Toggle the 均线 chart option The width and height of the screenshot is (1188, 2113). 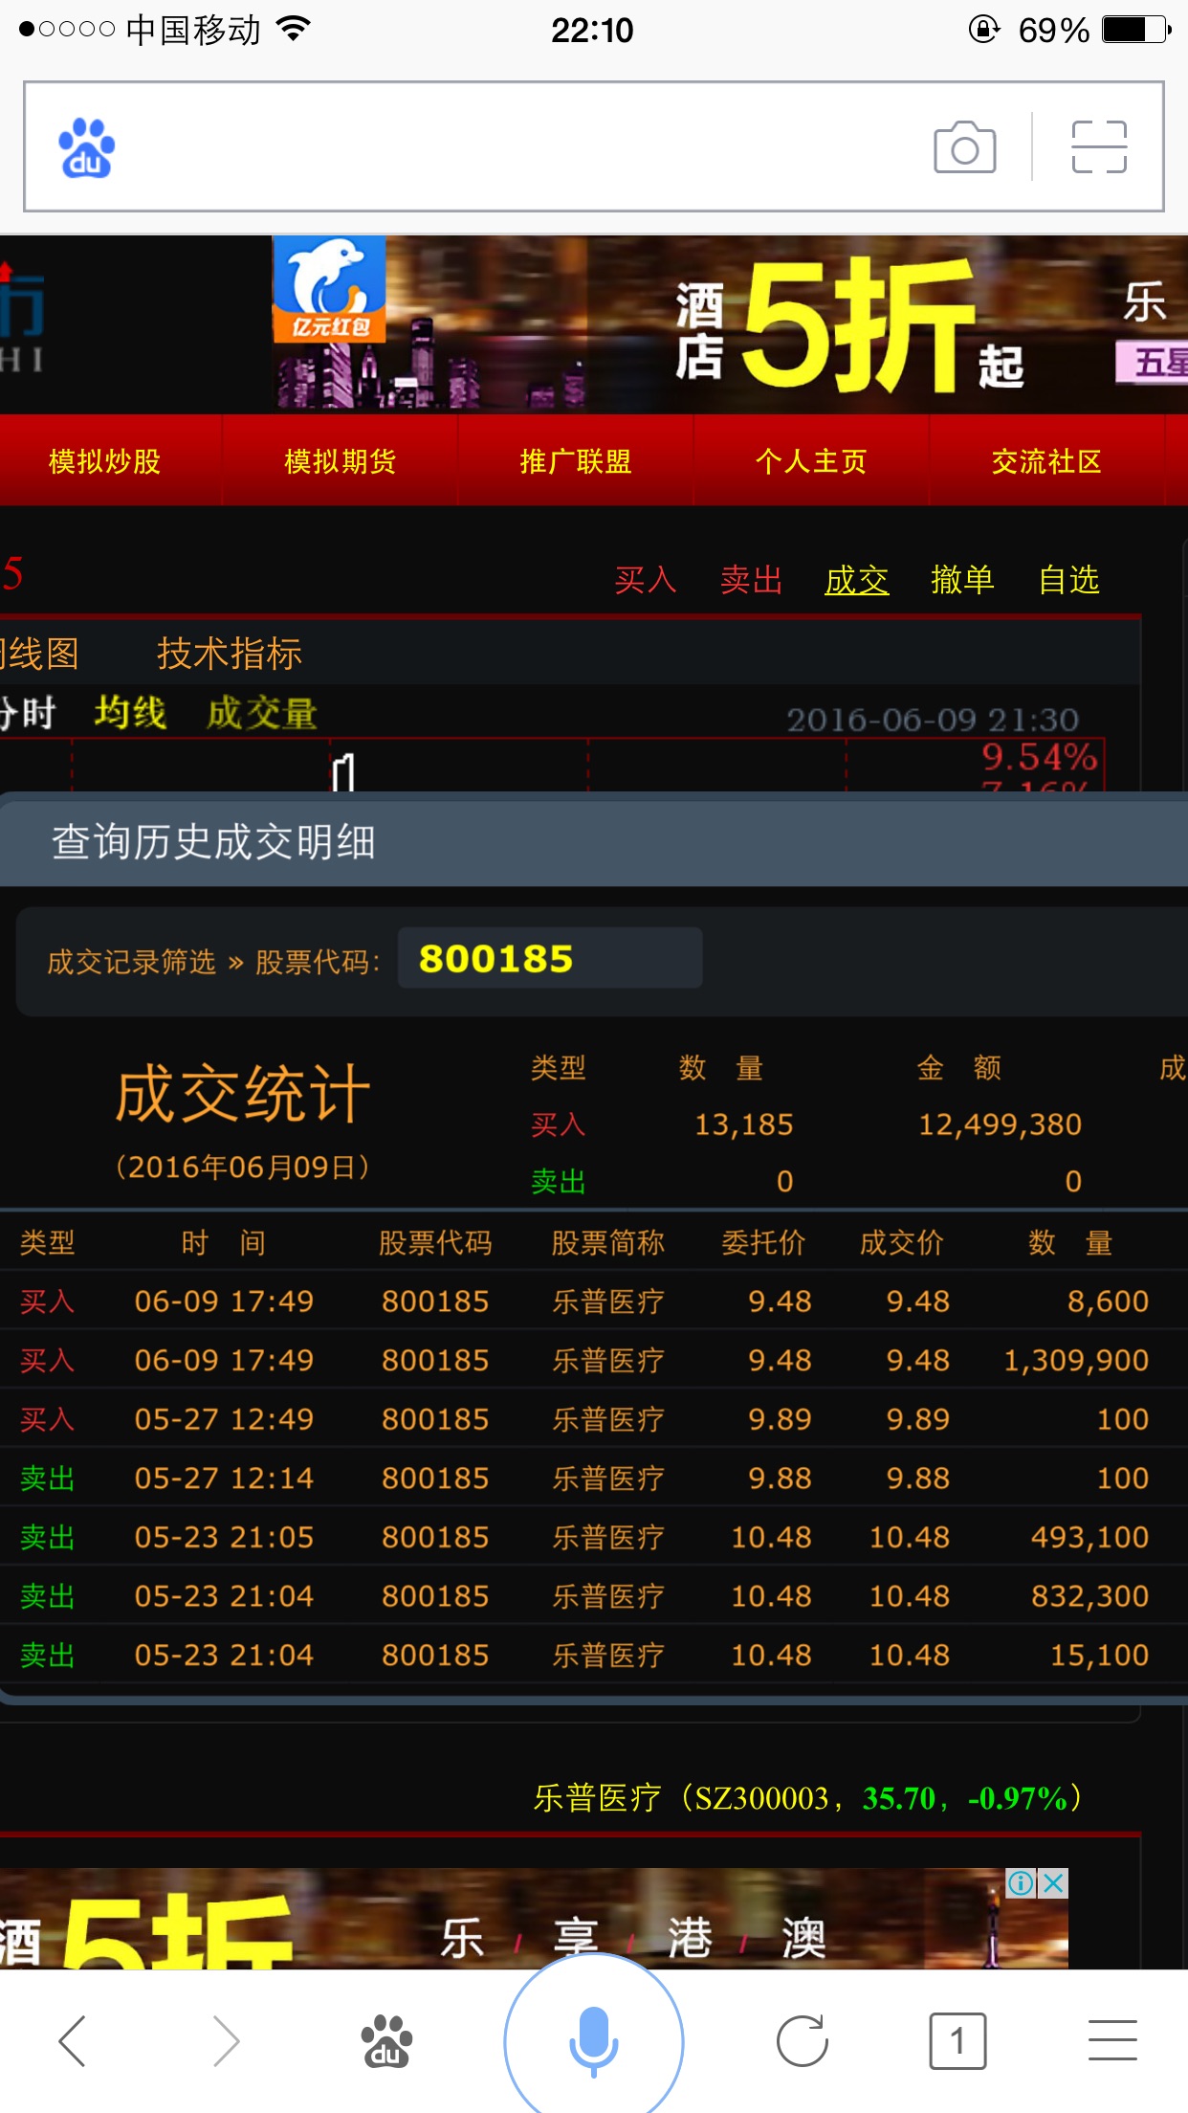130,713
